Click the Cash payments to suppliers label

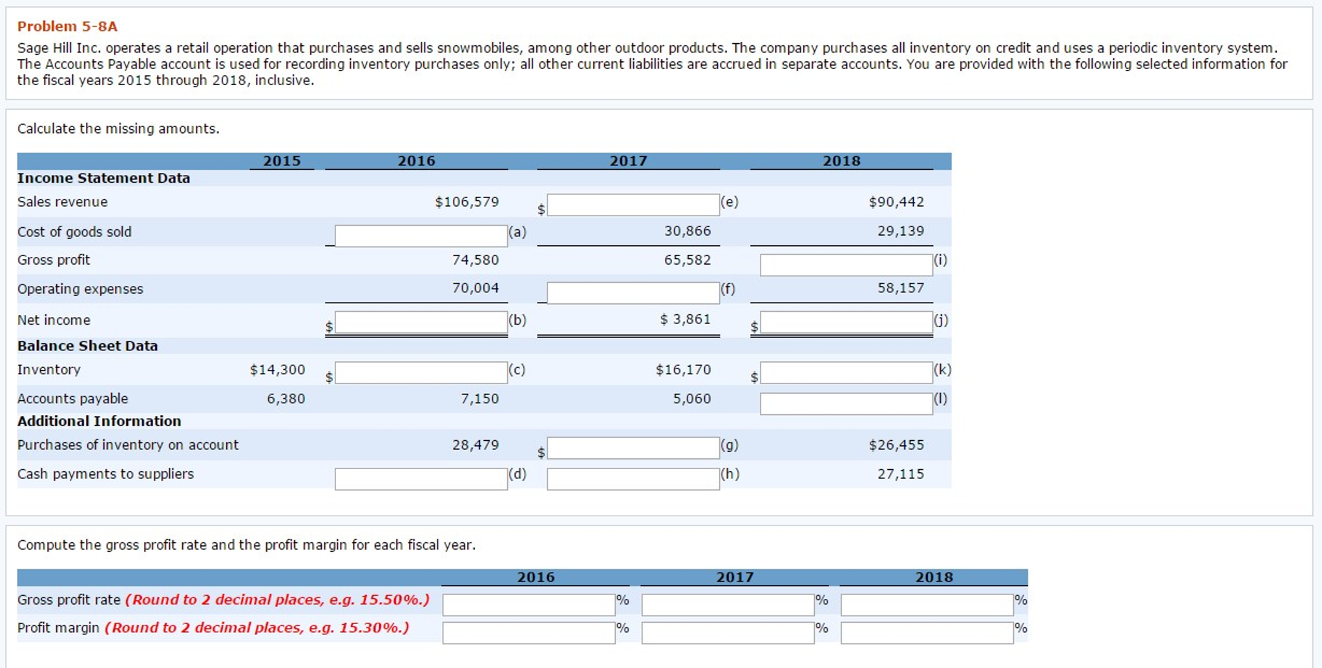105,474
